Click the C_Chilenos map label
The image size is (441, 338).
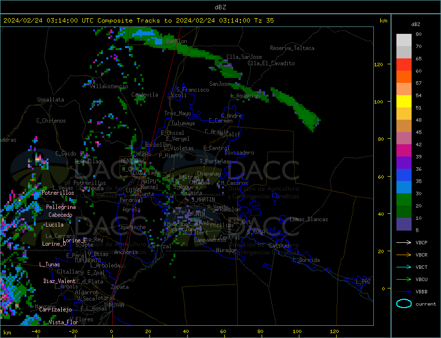coord(51,121)
